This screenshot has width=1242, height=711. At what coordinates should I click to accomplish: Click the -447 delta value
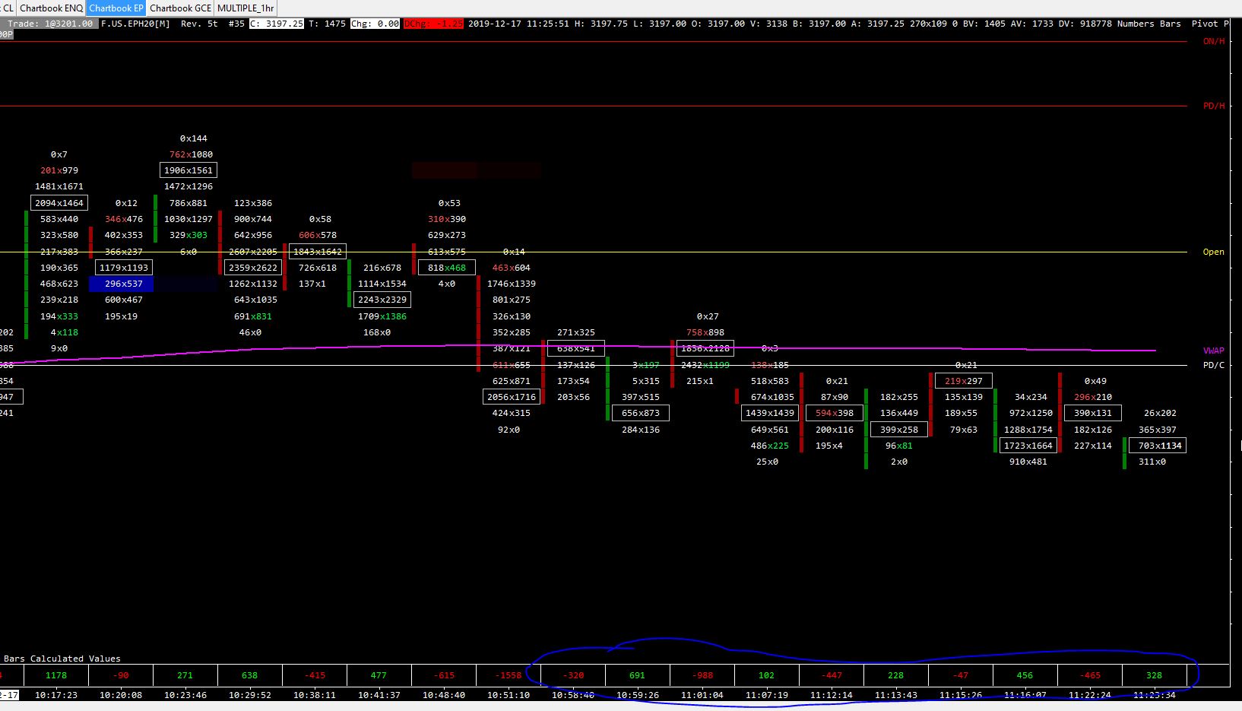click(x=832, y=675)
